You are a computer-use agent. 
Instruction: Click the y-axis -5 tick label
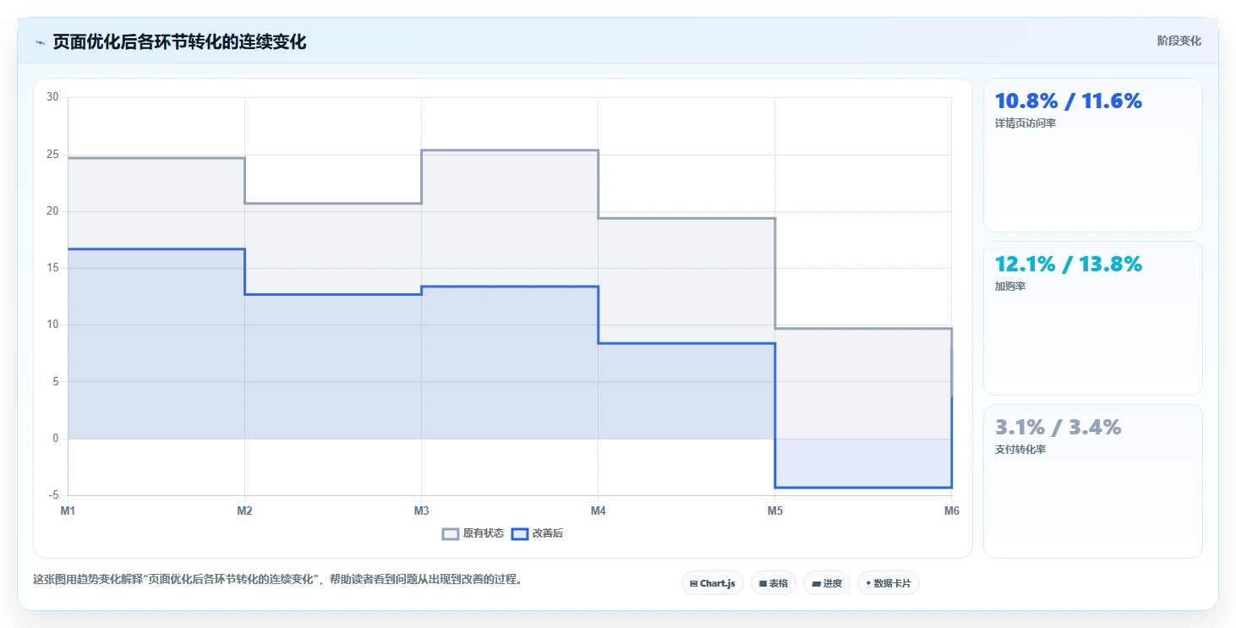click(54, 495)
